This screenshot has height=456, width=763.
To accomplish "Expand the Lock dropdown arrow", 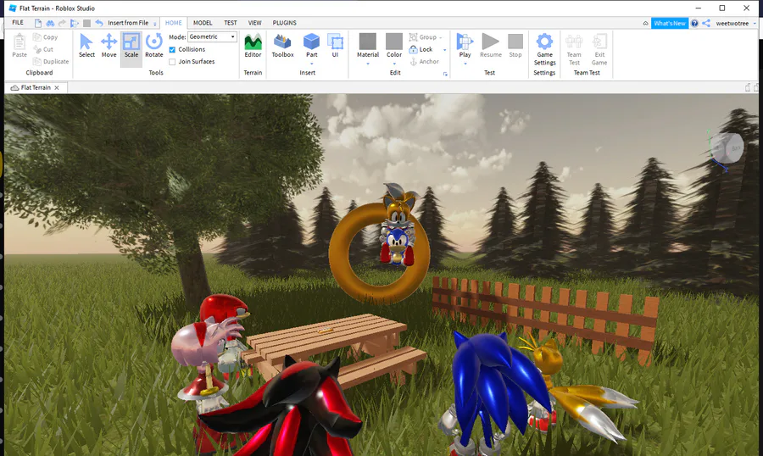I will point(444,50).
